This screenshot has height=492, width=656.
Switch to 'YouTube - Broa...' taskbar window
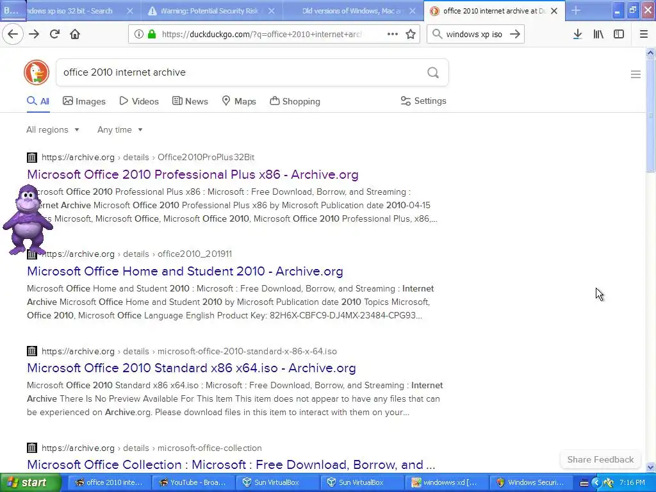pos(193,482)
